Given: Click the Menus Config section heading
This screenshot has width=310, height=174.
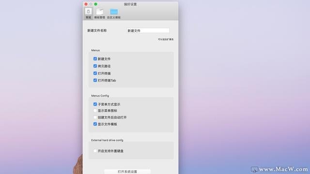Looking at the screenshot, I should pyautogui.click(x=100, y=96).
